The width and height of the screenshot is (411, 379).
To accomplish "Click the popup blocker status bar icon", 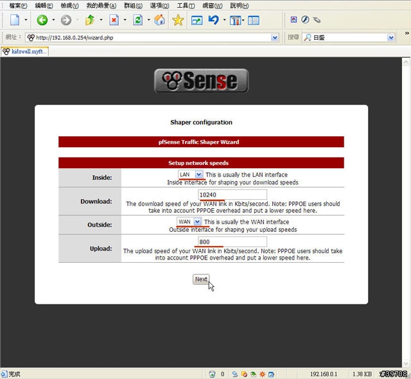I will [x=244, y=374].
